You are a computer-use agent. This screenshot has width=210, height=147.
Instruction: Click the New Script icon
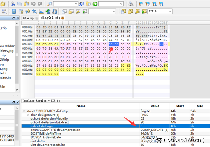(64, 11)
